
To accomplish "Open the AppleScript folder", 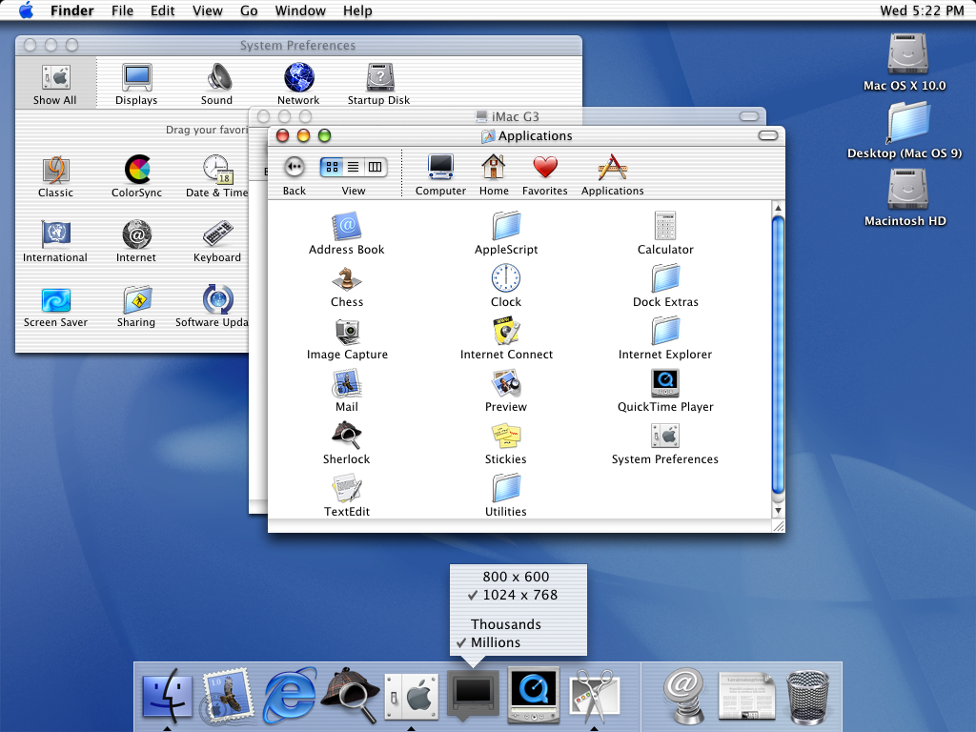I will [x=506, y=227].
